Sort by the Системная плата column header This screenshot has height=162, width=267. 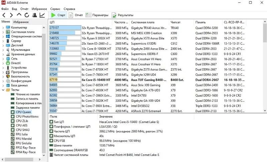[x=149, y=22]
